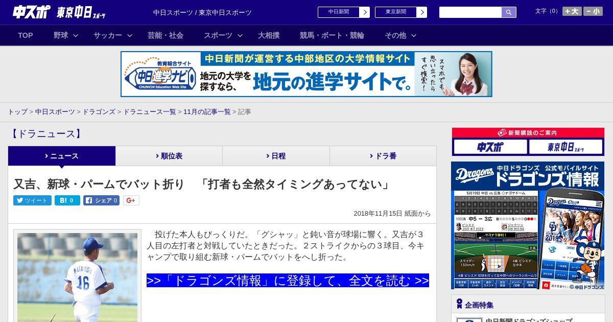Click 中スポ subscription banner in sidebar
The width and height of the screenshot is (613, 322).
490,147
